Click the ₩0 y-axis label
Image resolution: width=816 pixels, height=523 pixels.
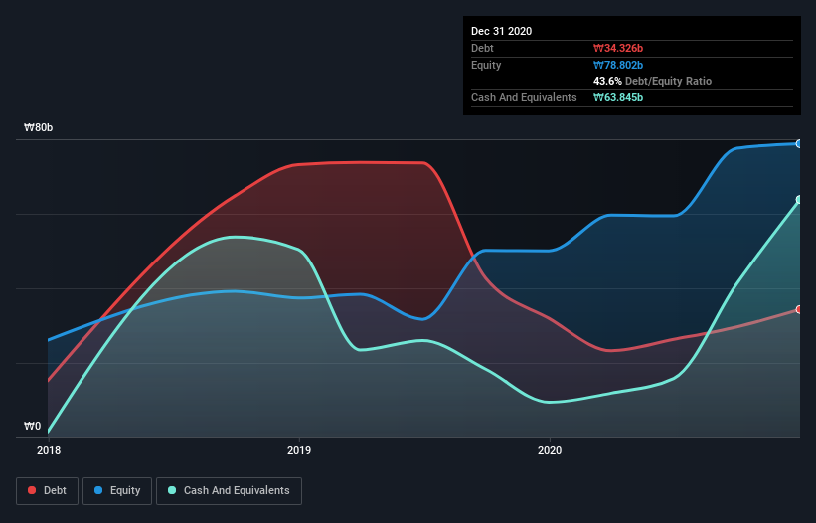tap(32, 427)
